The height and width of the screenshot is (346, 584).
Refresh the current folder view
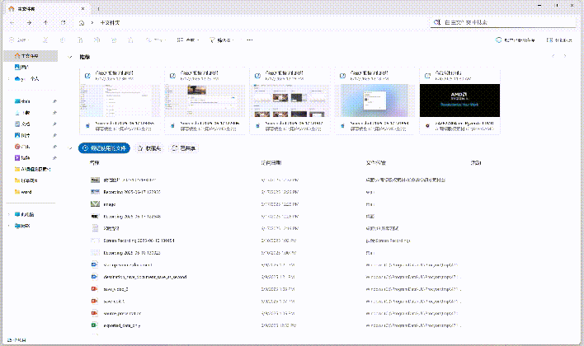tap(62, 23)
